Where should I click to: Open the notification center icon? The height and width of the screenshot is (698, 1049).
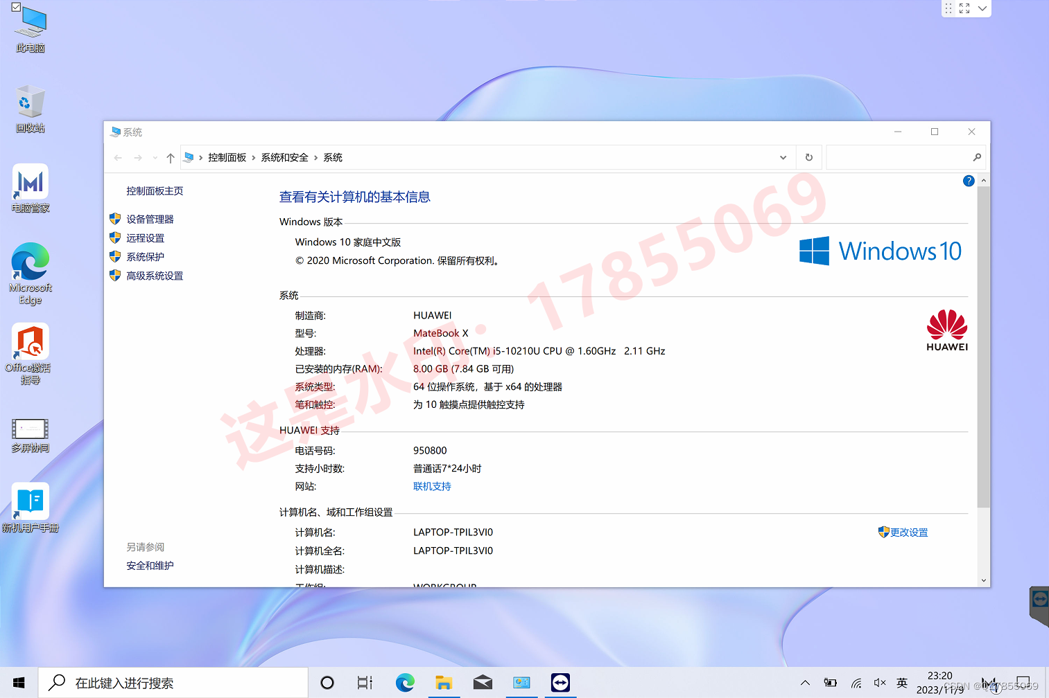(x=1023, y=683)
